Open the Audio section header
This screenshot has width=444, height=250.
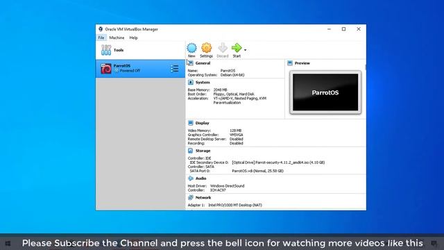[200, 178]
